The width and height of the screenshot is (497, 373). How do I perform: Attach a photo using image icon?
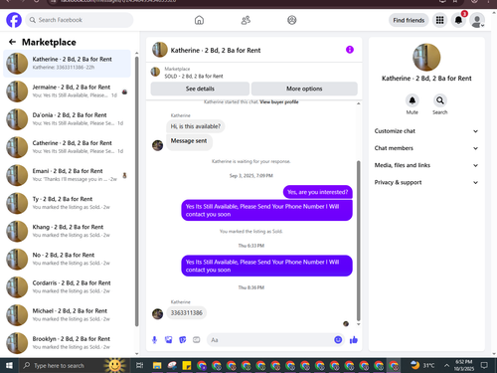[x=169, y=340]
